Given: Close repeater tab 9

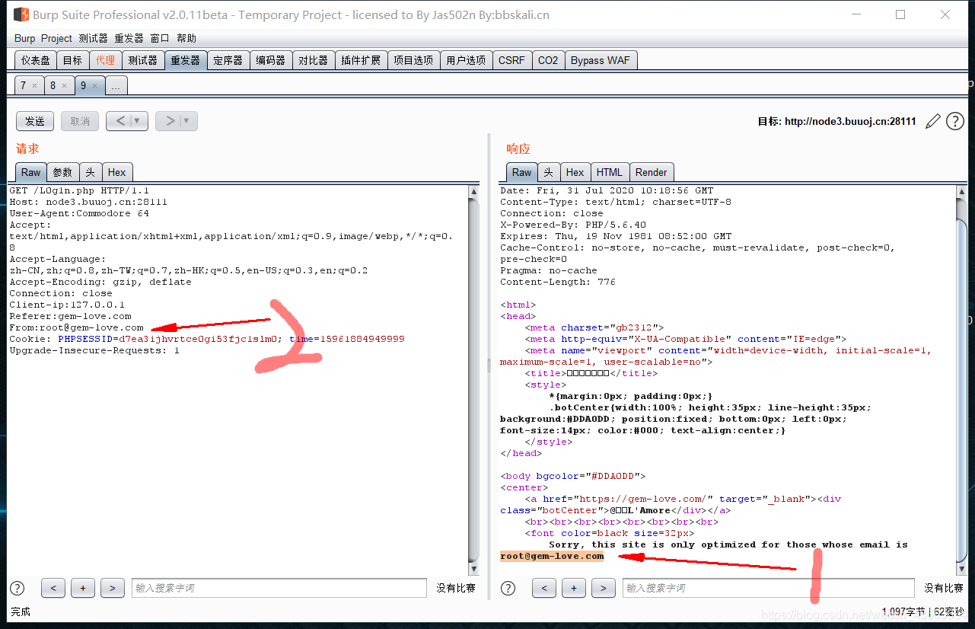Looking at the screenshot, I should pyautogui.click(x=94, y=85).
